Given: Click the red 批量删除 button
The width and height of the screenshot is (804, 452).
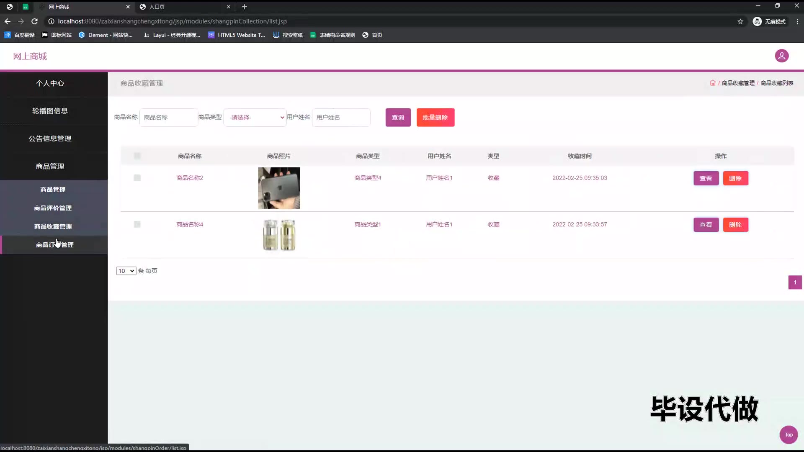Looking at the screenshot, I should click(x=435, y=117).
